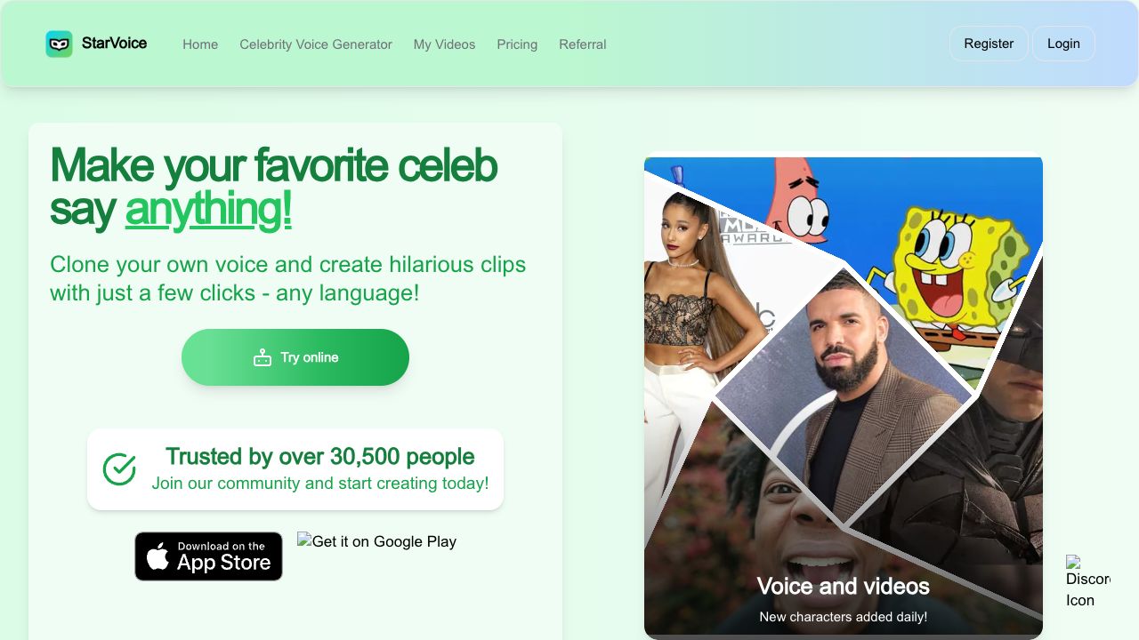The width and height of the screenshot is (1139, 640).
Task: Click the green checkmark circle icon
Action: click(119, 469)
